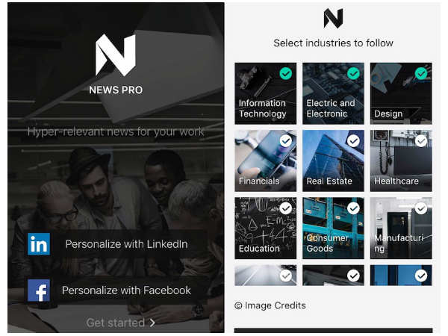
Task: Check the Financials industry checkmark
Action: tap(286, 141)
